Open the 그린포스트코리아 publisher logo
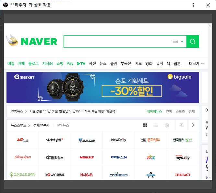The image size is (216, 193). [x=23, y=174]
